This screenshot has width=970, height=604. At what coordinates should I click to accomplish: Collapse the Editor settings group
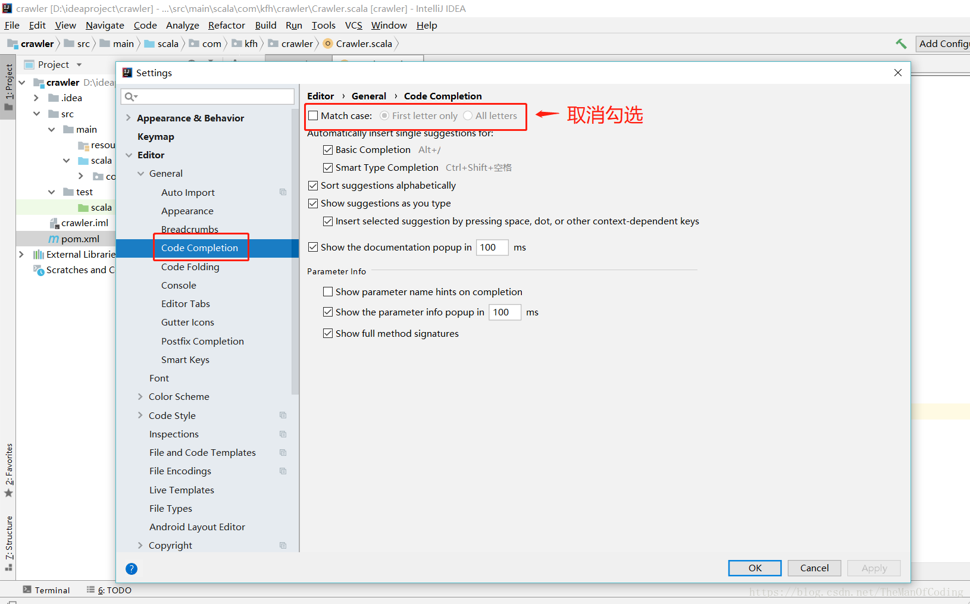tap(129, 155)
